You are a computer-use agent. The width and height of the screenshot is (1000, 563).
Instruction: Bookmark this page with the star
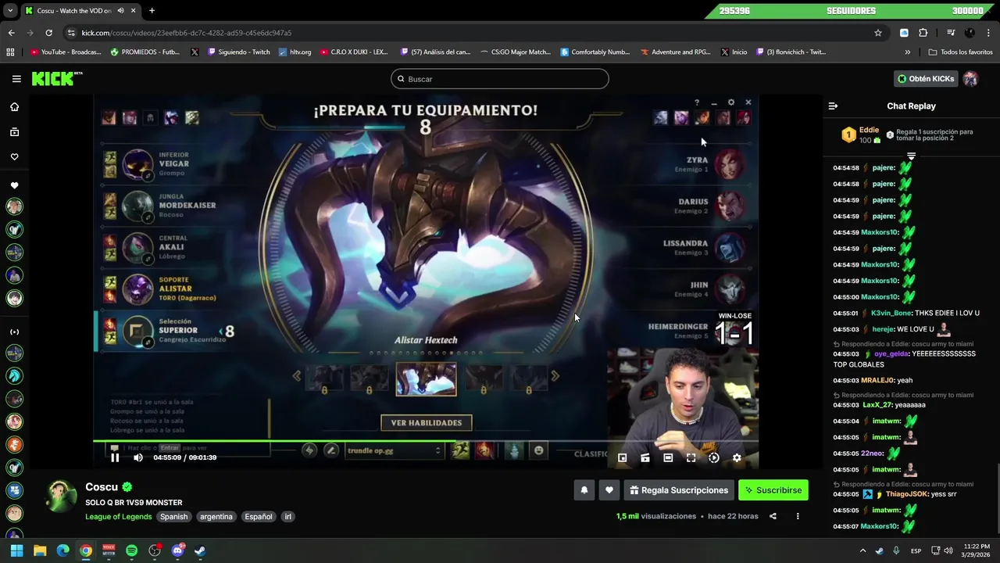point(878,33)
